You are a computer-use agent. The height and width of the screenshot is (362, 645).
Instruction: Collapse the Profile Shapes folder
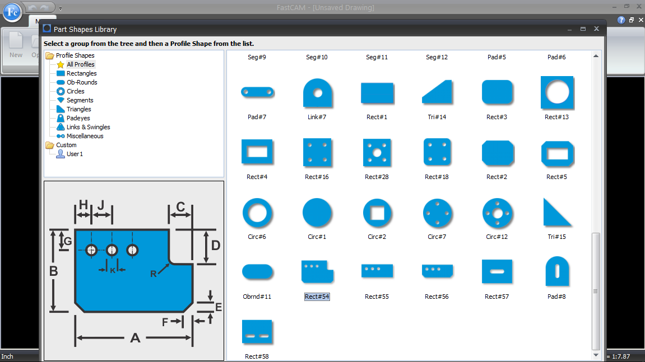click(50, 55)
